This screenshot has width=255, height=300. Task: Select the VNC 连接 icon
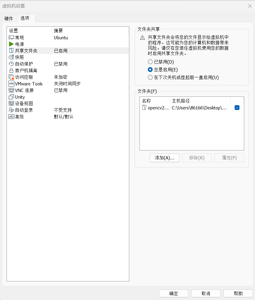click(x=11, y=90)
